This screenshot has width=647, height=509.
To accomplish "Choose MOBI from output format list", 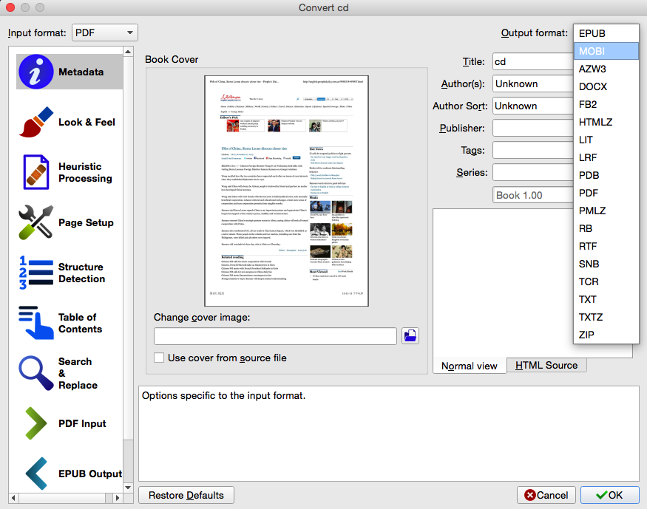I will (x=606, y=51).
